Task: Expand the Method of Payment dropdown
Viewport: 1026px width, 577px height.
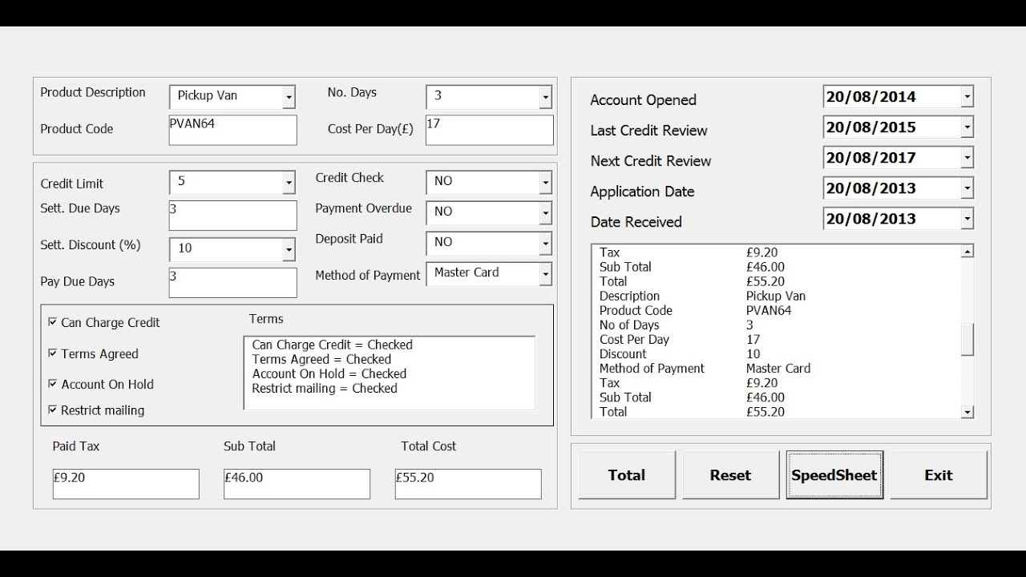Action: pos(545,274)
